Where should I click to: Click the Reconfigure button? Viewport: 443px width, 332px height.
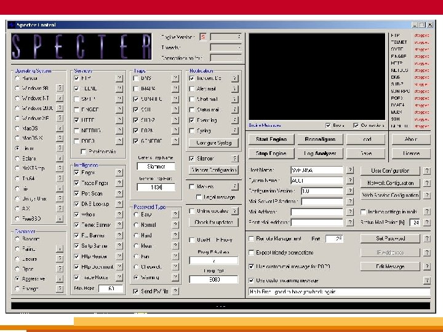[320, 139]
